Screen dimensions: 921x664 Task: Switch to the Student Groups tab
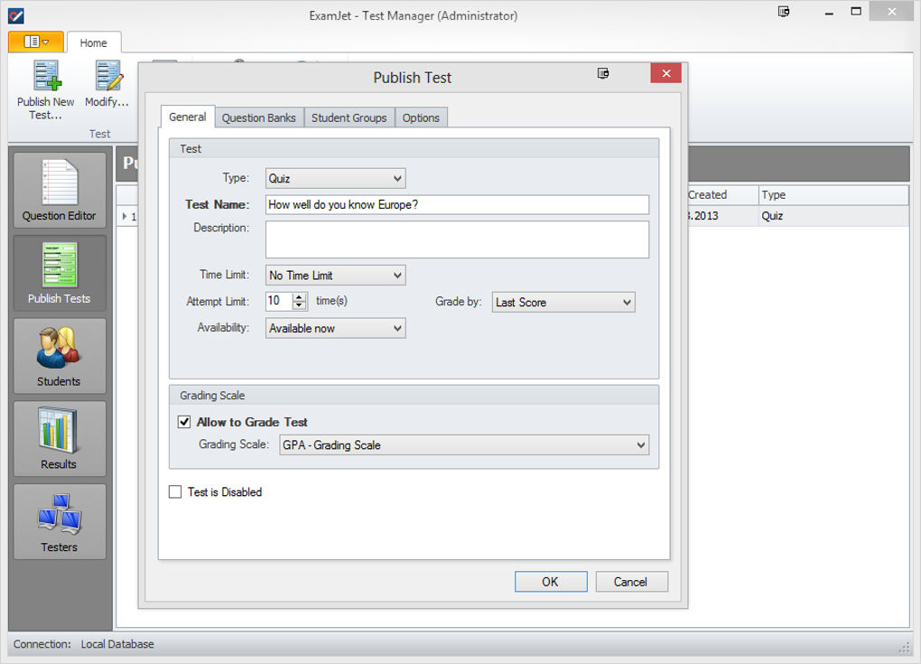tap(349, 117)
